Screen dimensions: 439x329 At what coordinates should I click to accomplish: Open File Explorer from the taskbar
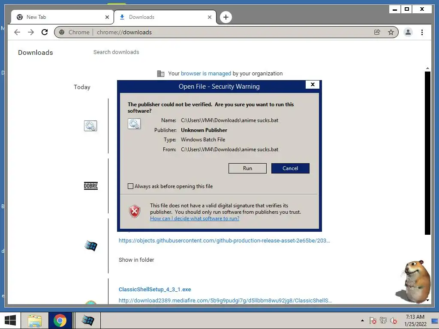34,320
